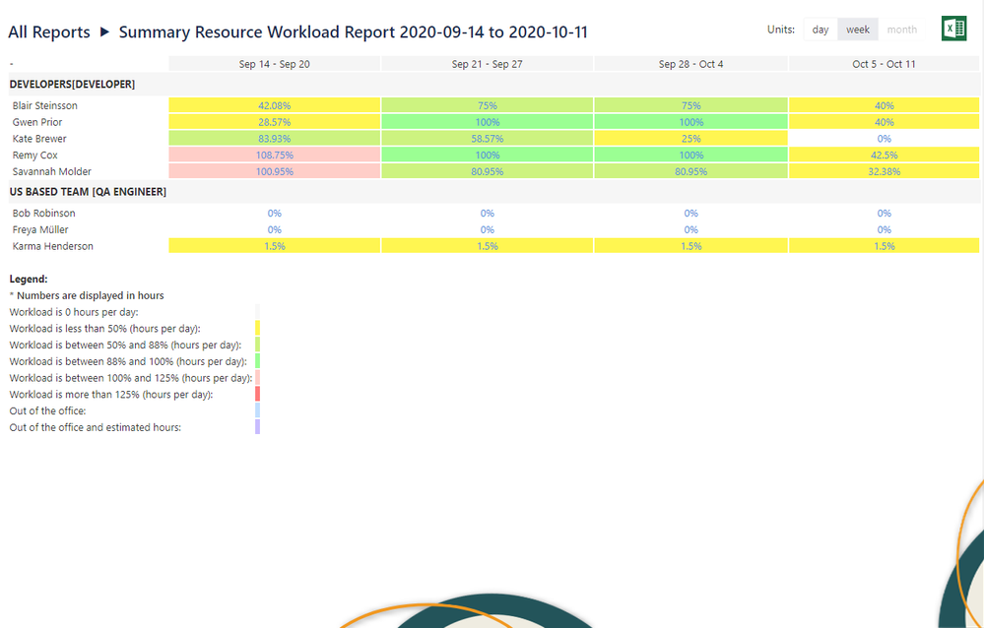Open Savannah Molder's 100.95% workload cell
The image size is (984, 628).
click(274, 171)
